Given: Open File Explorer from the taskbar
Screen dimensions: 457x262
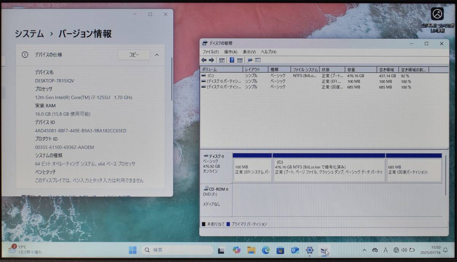Looking at the screenshot, I should click(251, 250).
